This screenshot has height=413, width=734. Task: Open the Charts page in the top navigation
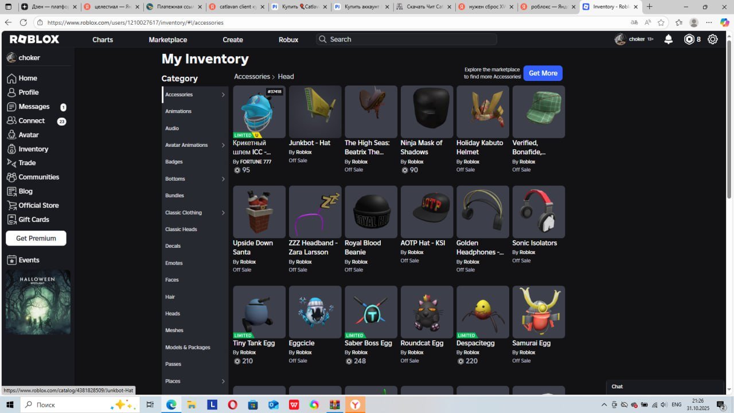click(x=103, y=40)
